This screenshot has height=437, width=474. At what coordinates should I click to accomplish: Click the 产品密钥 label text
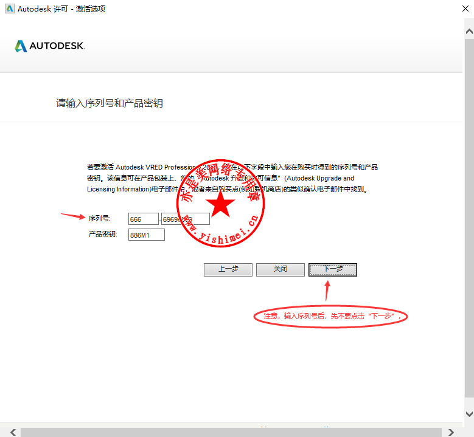point(103,234)
